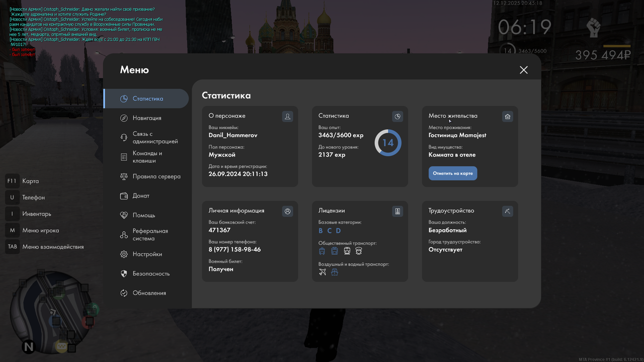Click the conductor cap license icon
Screen dimensions: 644x362
[x=359, y=251]
